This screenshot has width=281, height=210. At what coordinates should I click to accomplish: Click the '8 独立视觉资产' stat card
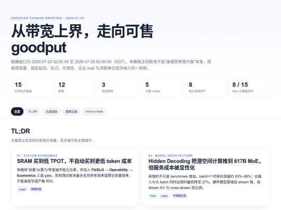206,88
